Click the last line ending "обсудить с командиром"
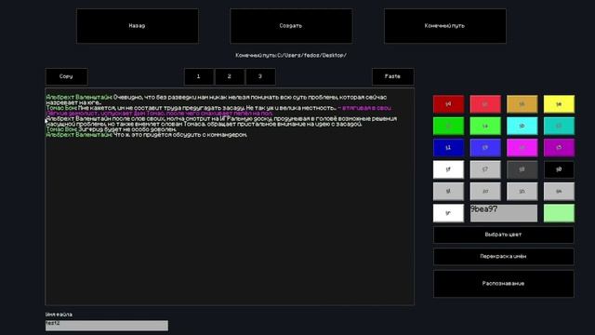The width and height of the screenshot is (595, 335). pos(147,134)
